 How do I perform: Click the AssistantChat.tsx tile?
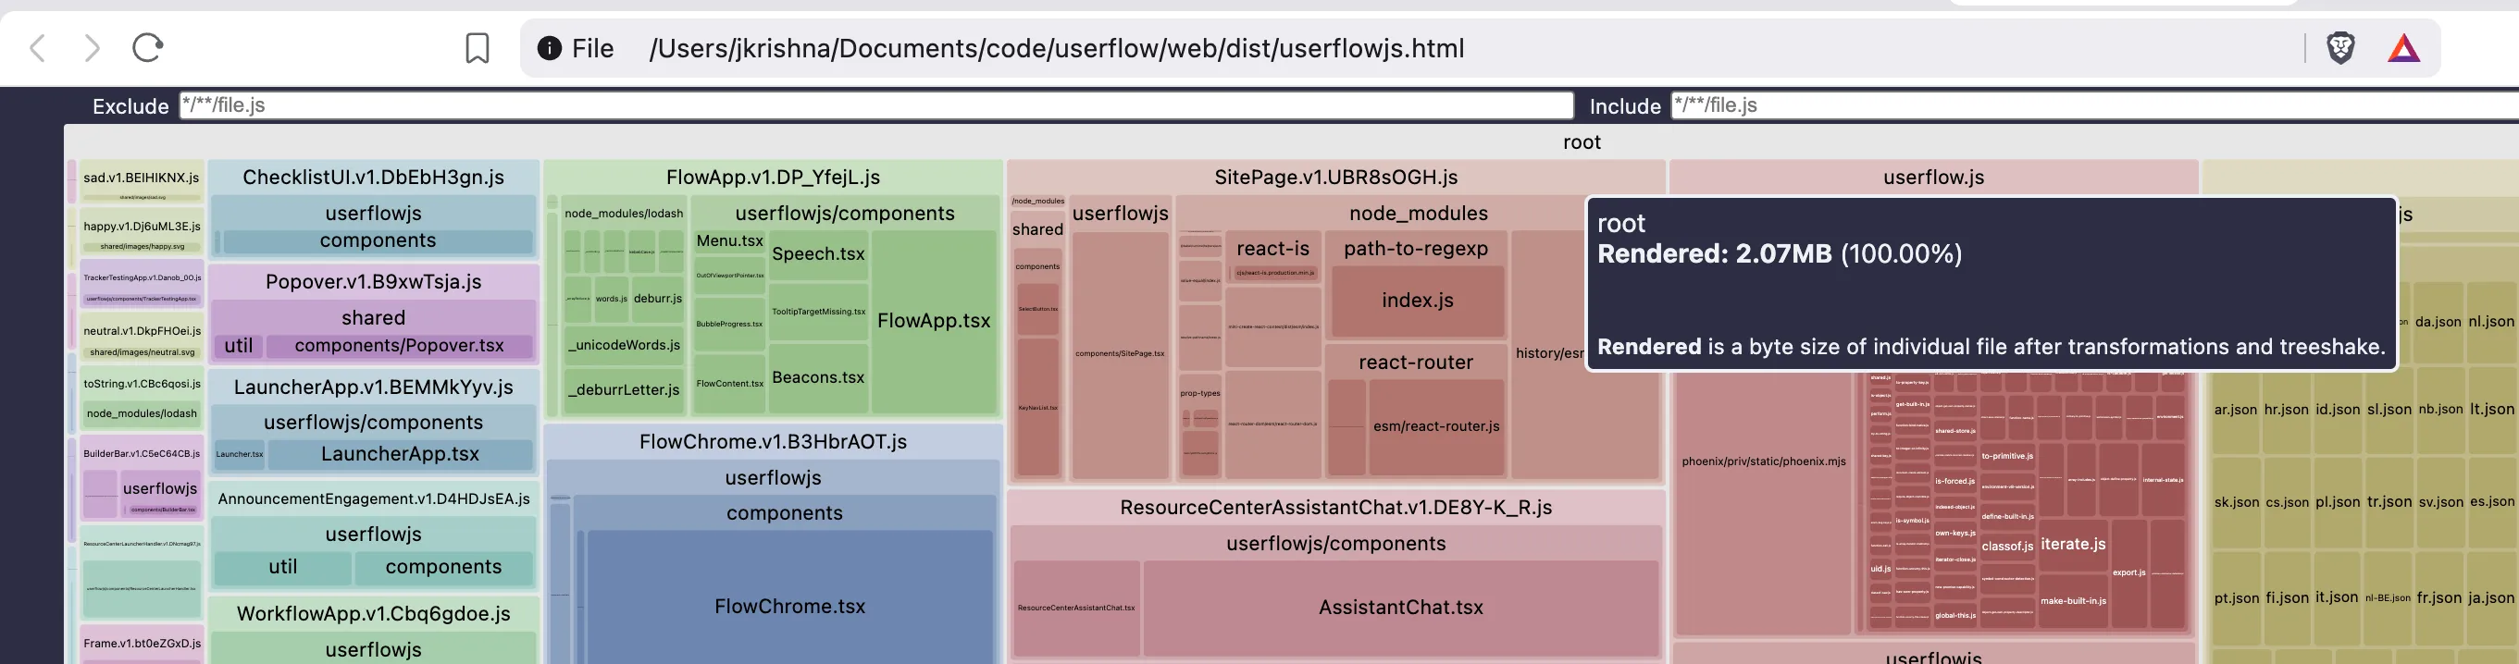tap(1400, 608)
